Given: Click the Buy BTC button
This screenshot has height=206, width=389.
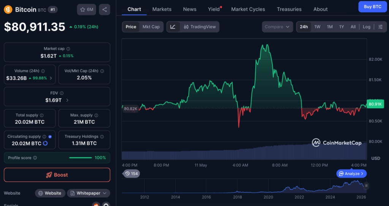Looking at the screenshot, I should pyautogui.click(x=372, y=7).
